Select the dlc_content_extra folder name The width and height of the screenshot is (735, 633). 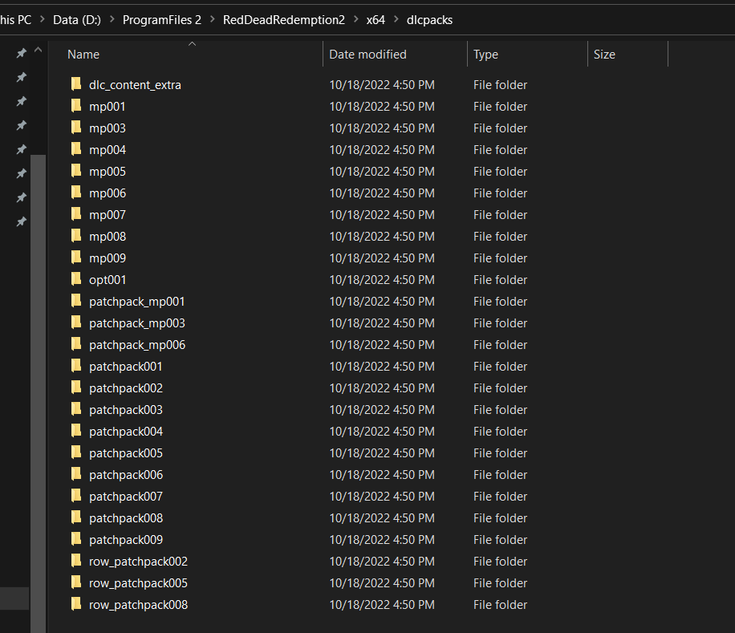point(135,85)
